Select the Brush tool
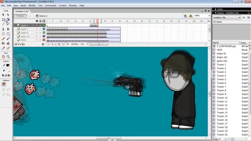This screenshot has width=251, height=141. (x=8, y=39)
